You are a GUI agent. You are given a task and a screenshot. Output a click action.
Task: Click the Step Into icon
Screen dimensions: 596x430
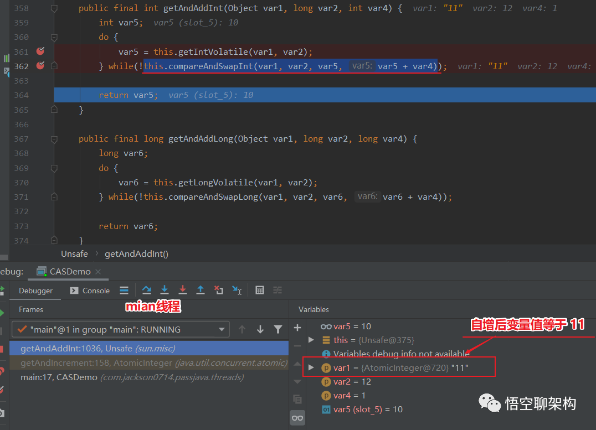[165, 290]
